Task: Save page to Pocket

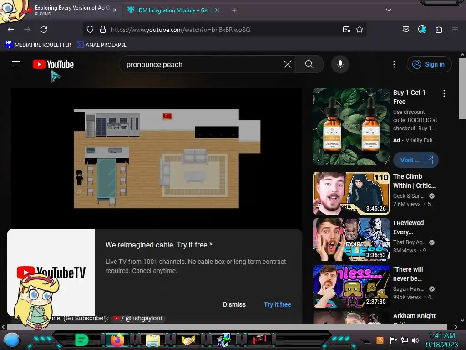Action: 405,30
